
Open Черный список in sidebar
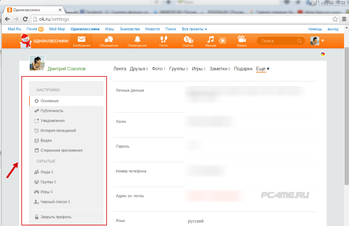pos(54,202)
